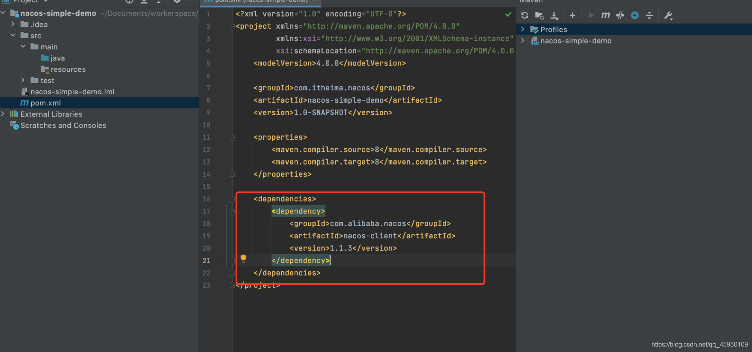This screenshot has height=352, width=752.
Task: Click the main folder icon
Action: tap(35, 47)
